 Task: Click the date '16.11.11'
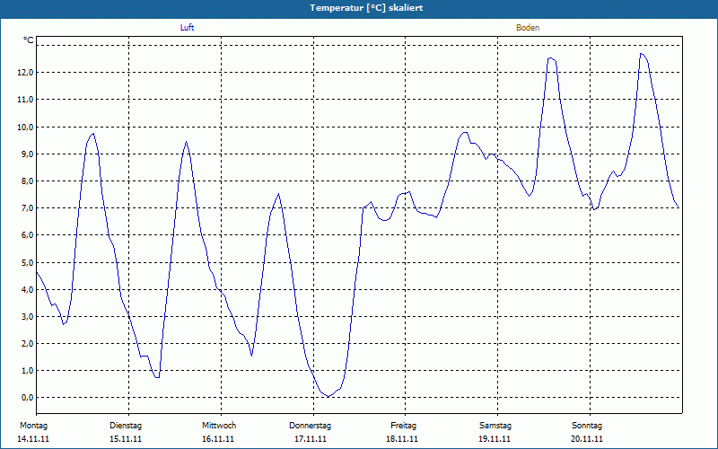(218, 439)
